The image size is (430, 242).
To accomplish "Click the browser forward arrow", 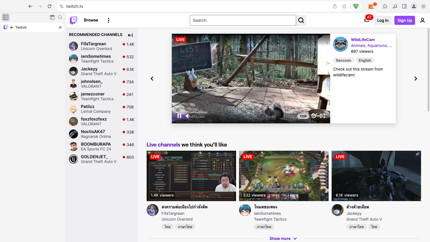I will click(x=40, y=6).
